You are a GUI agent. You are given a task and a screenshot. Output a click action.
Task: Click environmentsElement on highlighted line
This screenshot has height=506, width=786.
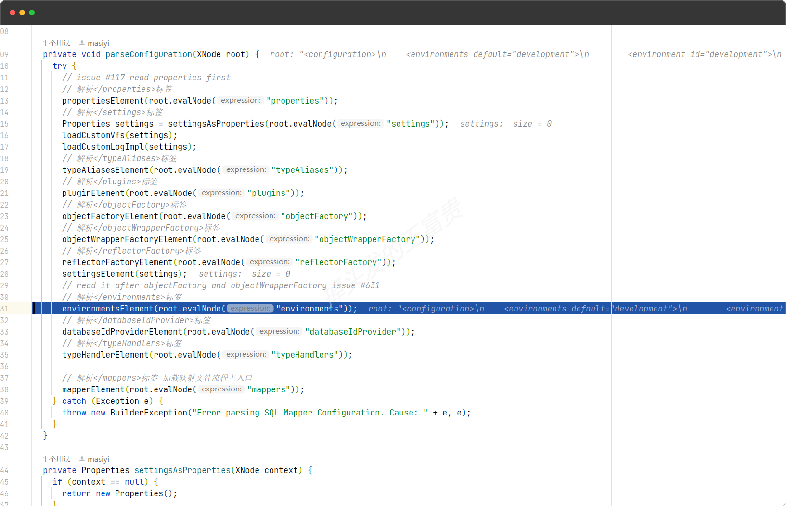coord(108,309)
